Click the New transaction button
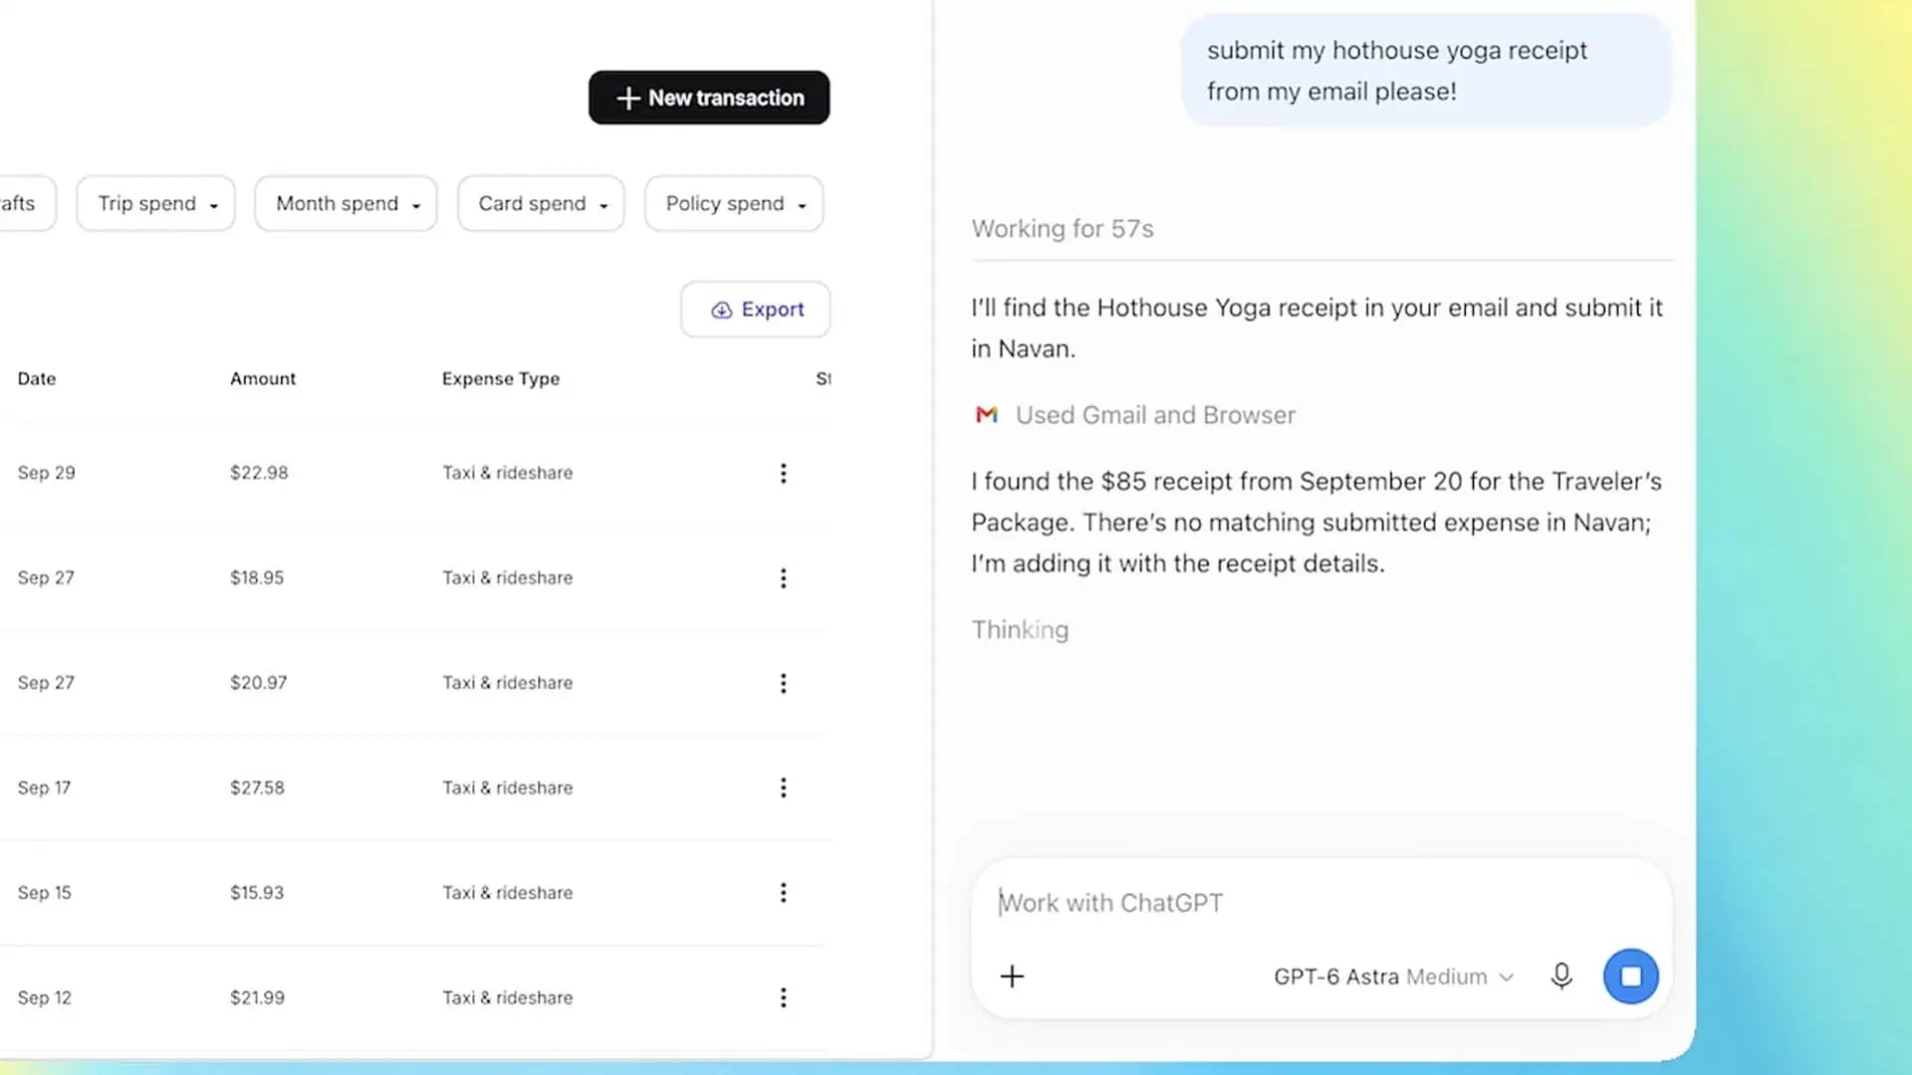The width and height of the screenshot is (1912, 1075). 709,98
